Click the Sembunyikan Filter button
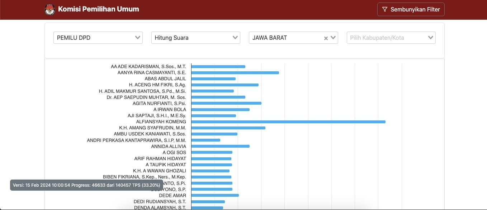487x210 pixels. click(x=411, y=9)
